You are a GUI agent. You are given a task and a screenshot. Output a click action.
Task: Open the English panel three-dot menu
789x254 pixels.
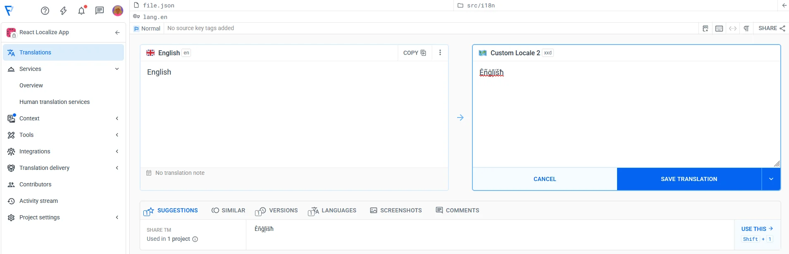[440, 52]
